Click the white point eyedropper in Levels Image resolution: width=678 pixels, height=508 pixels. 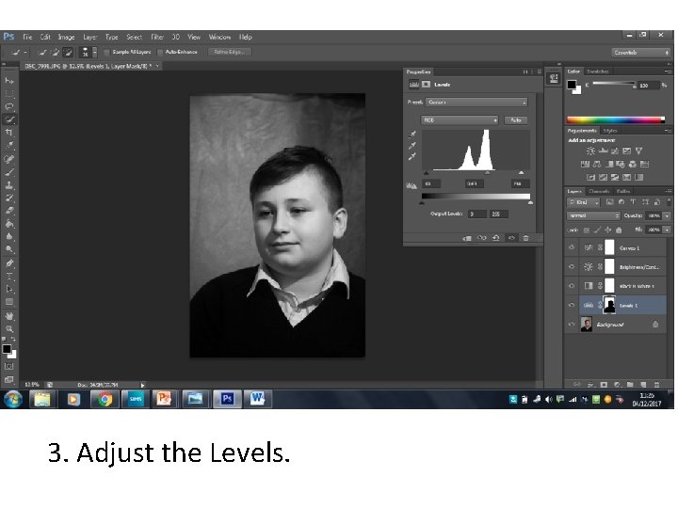coord(412,156)
